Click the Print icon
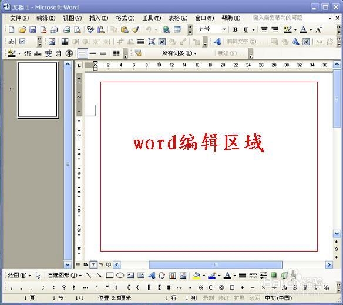 66,29
